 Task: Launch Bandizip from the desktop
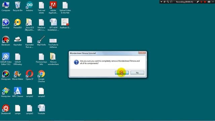click(x=6, y=24)
